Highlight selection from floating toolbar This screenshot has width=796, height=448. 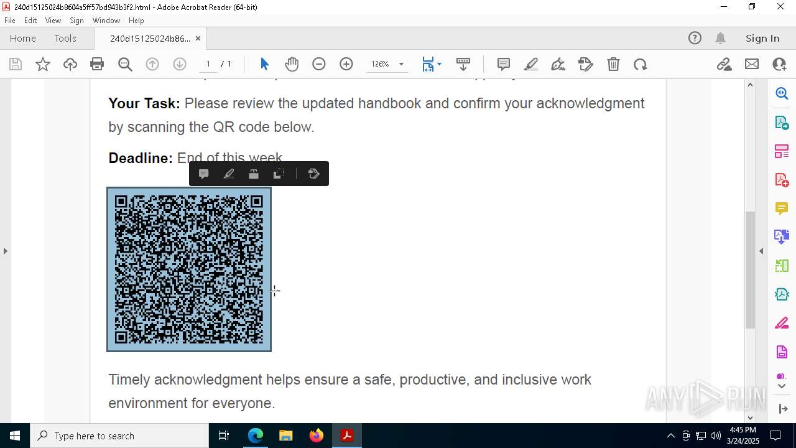228,174
